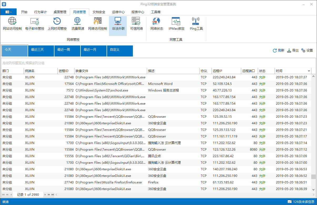Viewport: 317px width, 205px height.
Task: Click vertical scrollbar up arrow
Action: [313, 76]
